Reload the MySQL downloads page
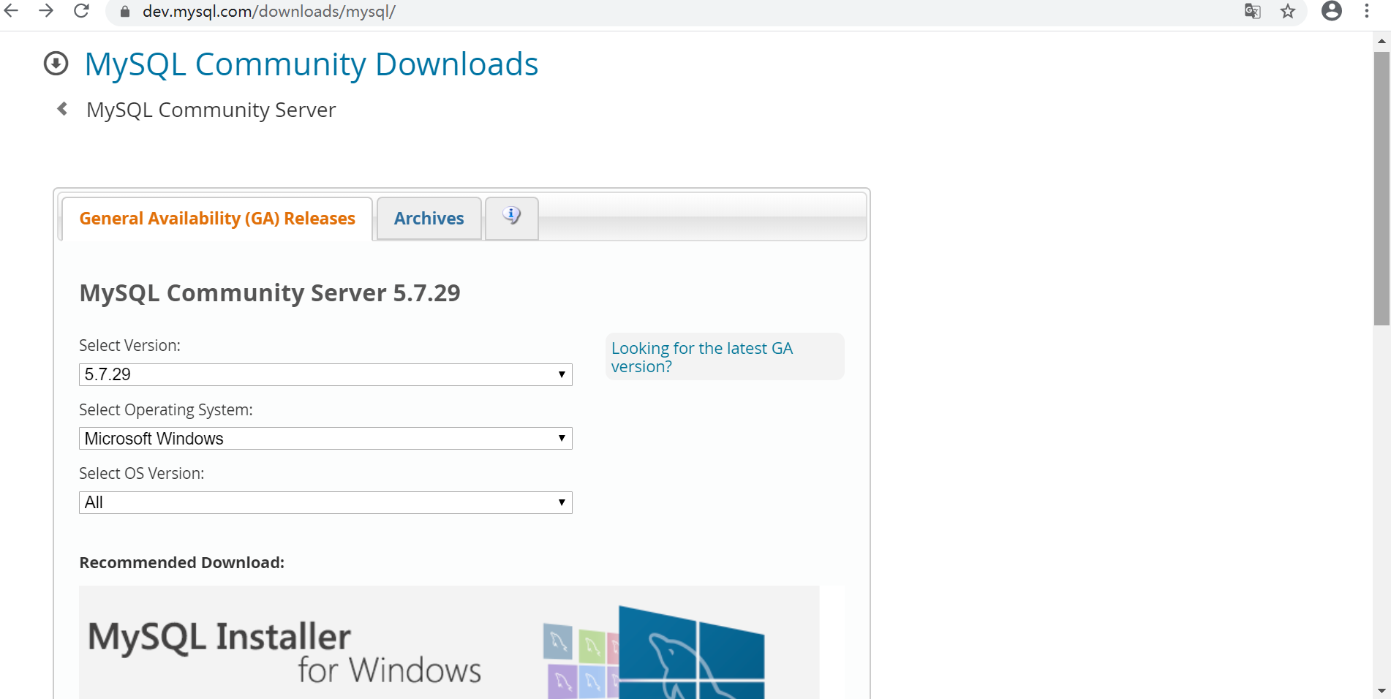Viewport: 1391px width, 699px height. [x=82, y=11]
